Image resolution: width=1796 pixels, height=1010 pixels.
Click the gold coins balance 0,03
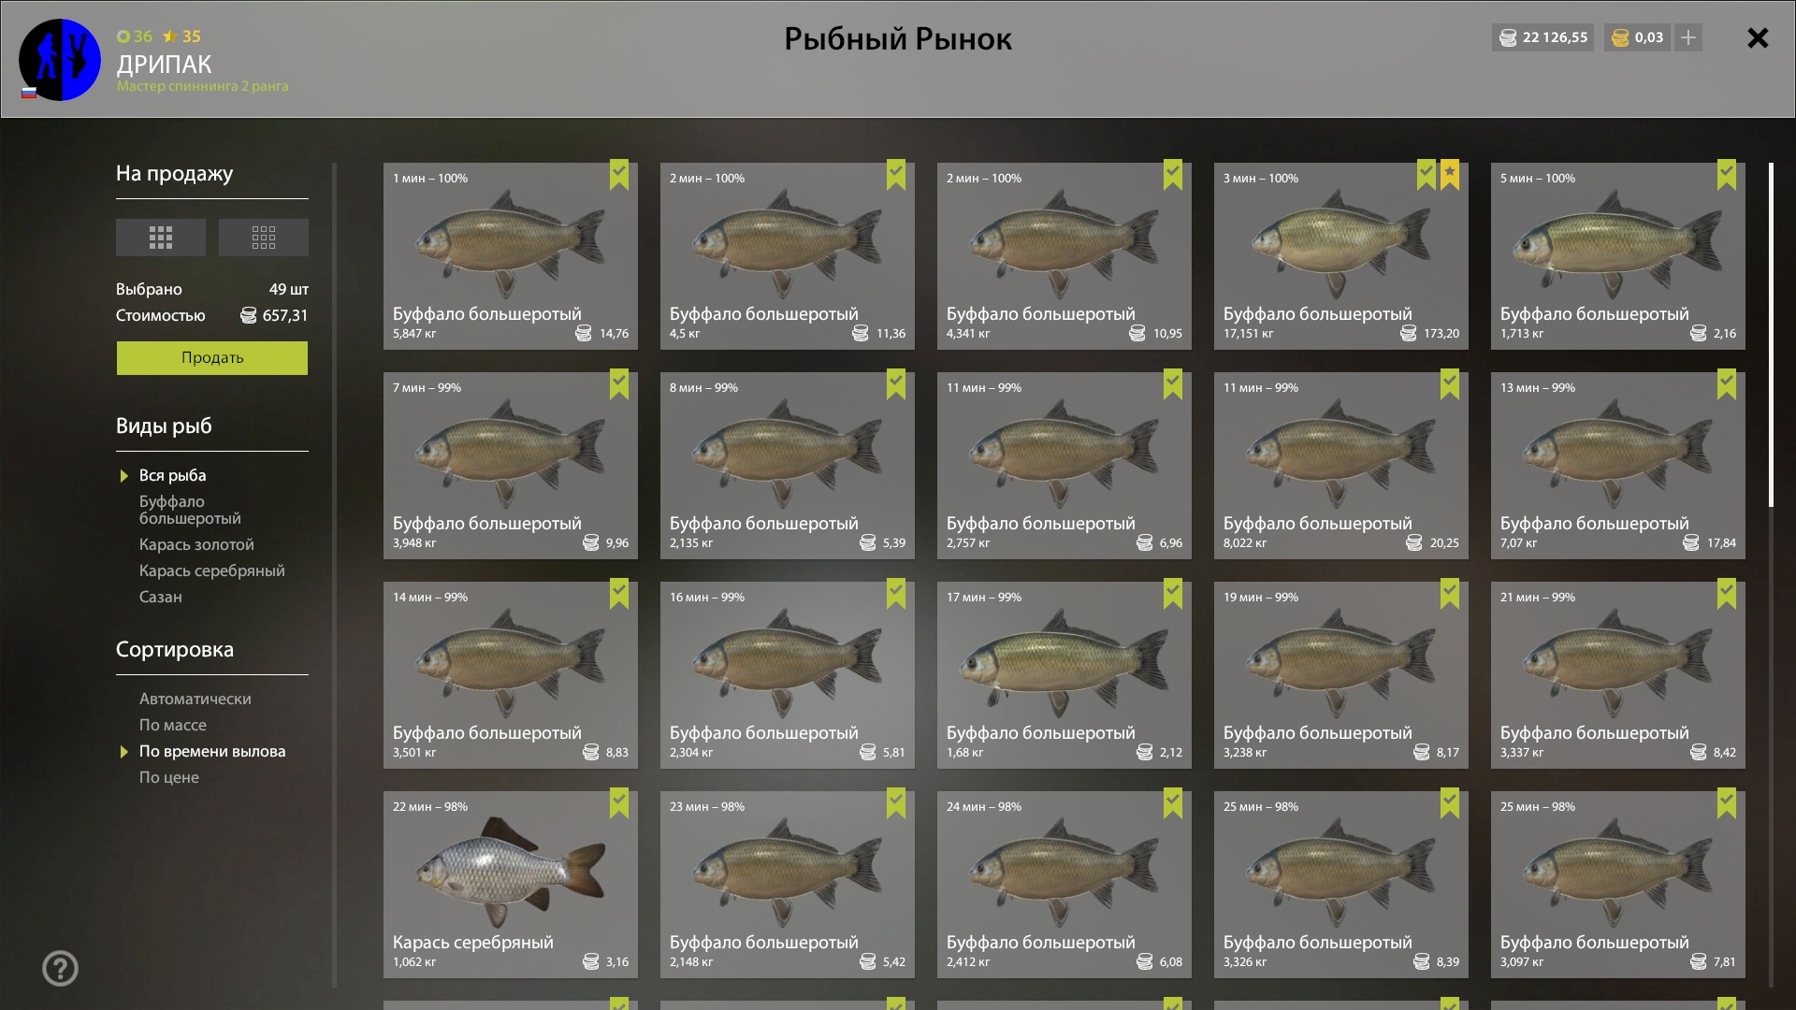[x=1637, y=37]
